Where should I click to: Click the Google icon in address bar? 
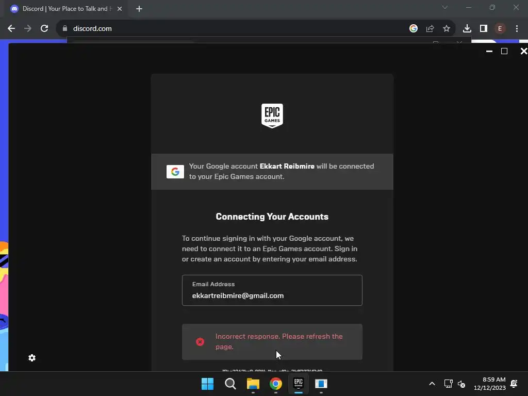(414, 28)
